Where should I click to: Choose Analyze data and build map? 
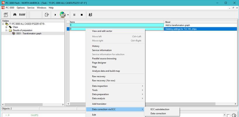(x=115, y=71)
